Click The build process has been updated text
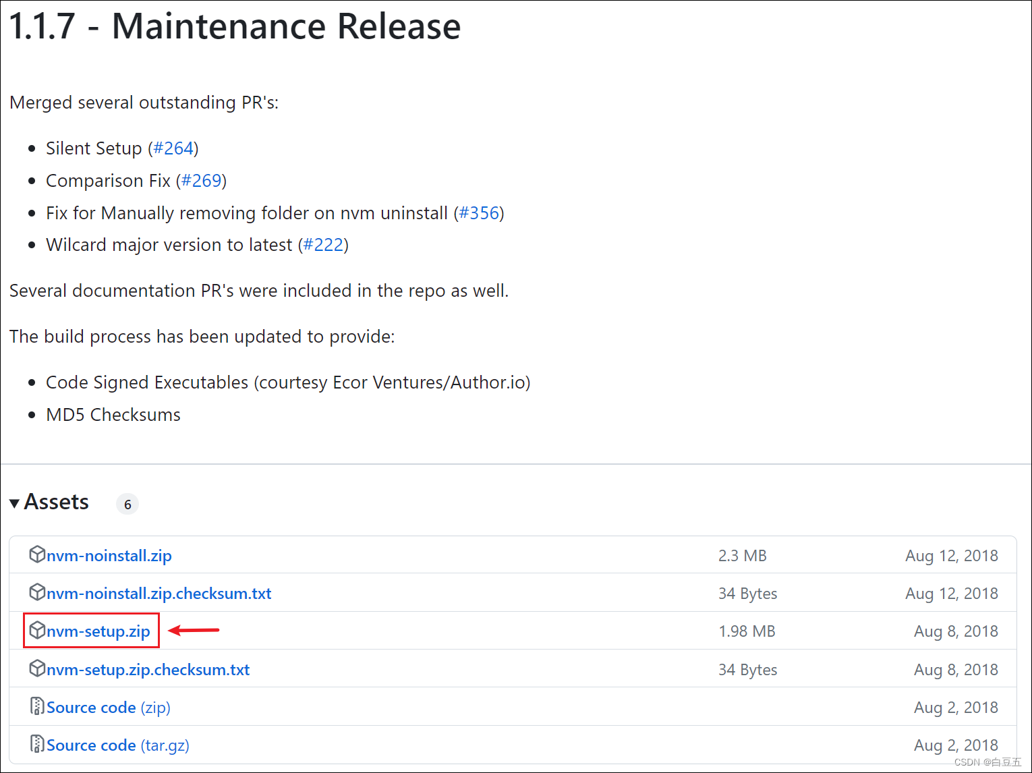 [202, 337]
